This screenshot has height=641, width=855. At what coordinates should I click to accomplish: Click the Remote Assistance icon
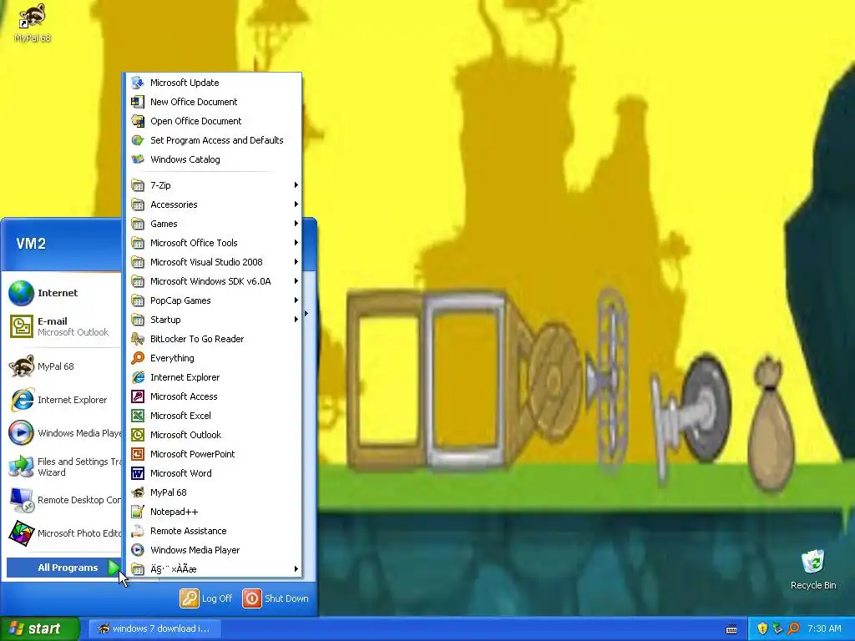point(138,531)
